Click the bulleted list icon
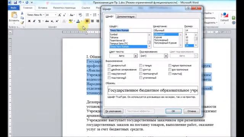This screenshot has width=244, height=137. coord(87,15)
